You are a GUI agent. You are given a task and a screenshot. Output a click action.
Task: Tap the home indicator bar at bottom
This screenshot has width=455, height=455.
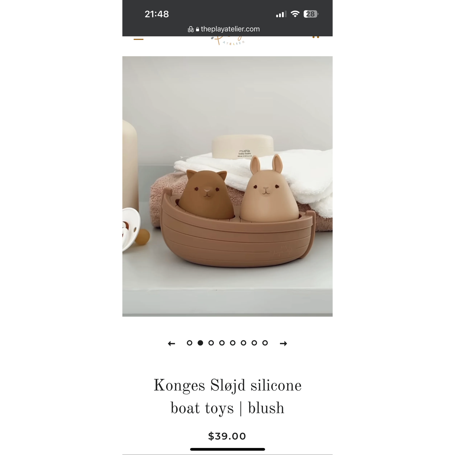(227, 449)
